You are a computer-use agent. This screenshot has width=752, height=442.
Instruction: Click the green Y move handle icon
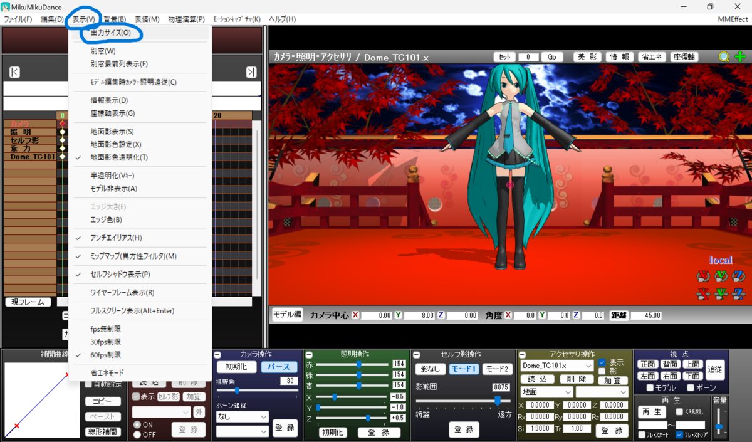[721, 293]
